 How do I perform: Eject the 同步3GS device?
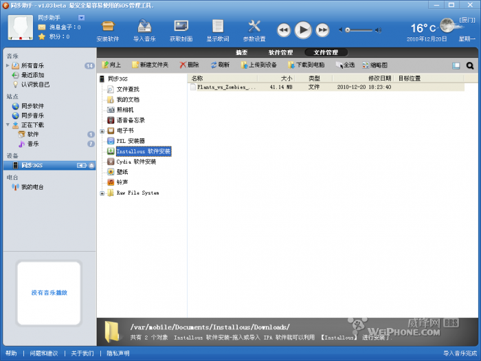[x=91, y=166]
